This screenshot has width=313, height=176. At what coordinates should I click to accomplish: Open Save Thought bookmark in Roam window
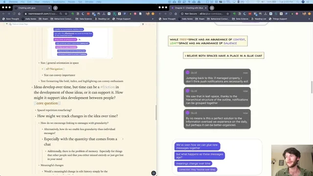click(x=11, y=19)
